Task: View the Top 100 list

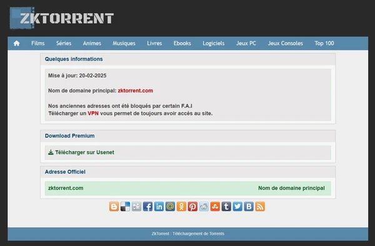Action: (324, 43)
